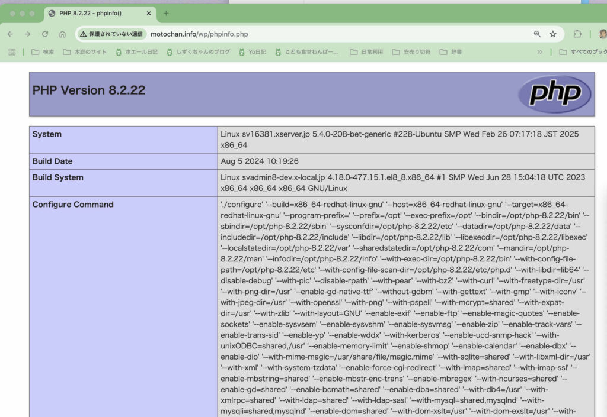Select the Build Date row label
The width and height of the screenshot is (607, 417).
[x=53, y=161]
